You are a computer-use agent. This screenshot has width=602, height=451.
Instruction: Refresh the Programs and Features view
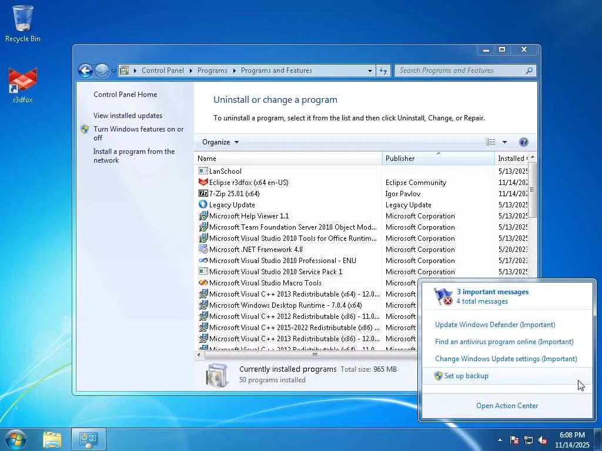(x=383, y=70)
